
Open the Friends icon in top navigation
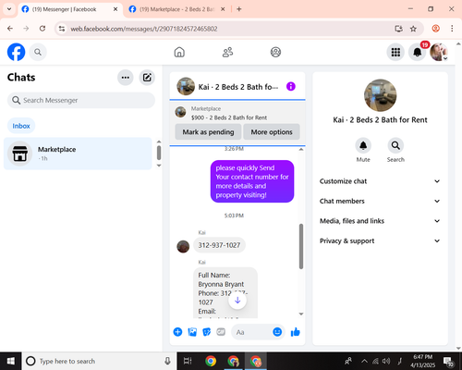click(227, 52)
